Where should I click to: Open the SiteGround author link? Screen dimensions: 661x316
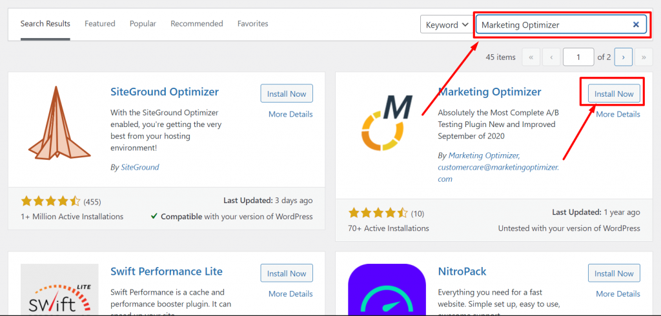coord(140,167)
